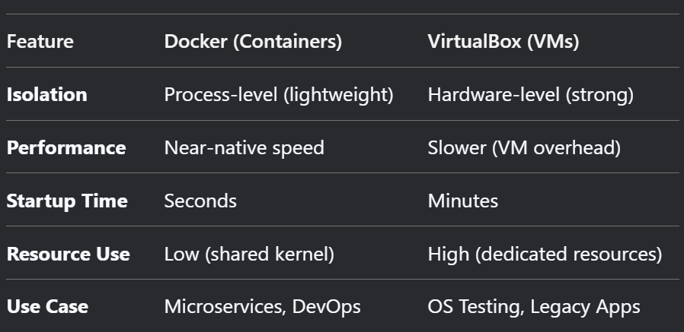Click the Minutes cell
684x332 pixels.
point(463,201)
